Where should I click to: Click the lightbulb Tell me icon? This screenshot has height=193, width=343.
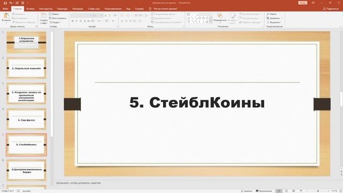tap(150, 9)
